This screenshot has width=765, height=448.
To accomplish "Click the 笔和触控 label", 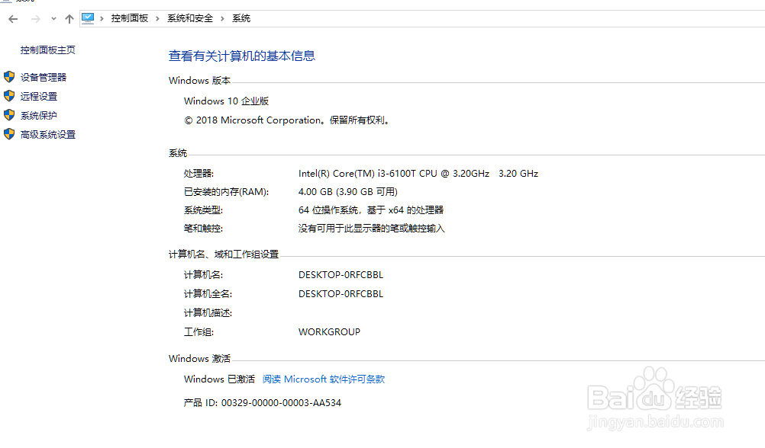I will [x=203, y=229].
